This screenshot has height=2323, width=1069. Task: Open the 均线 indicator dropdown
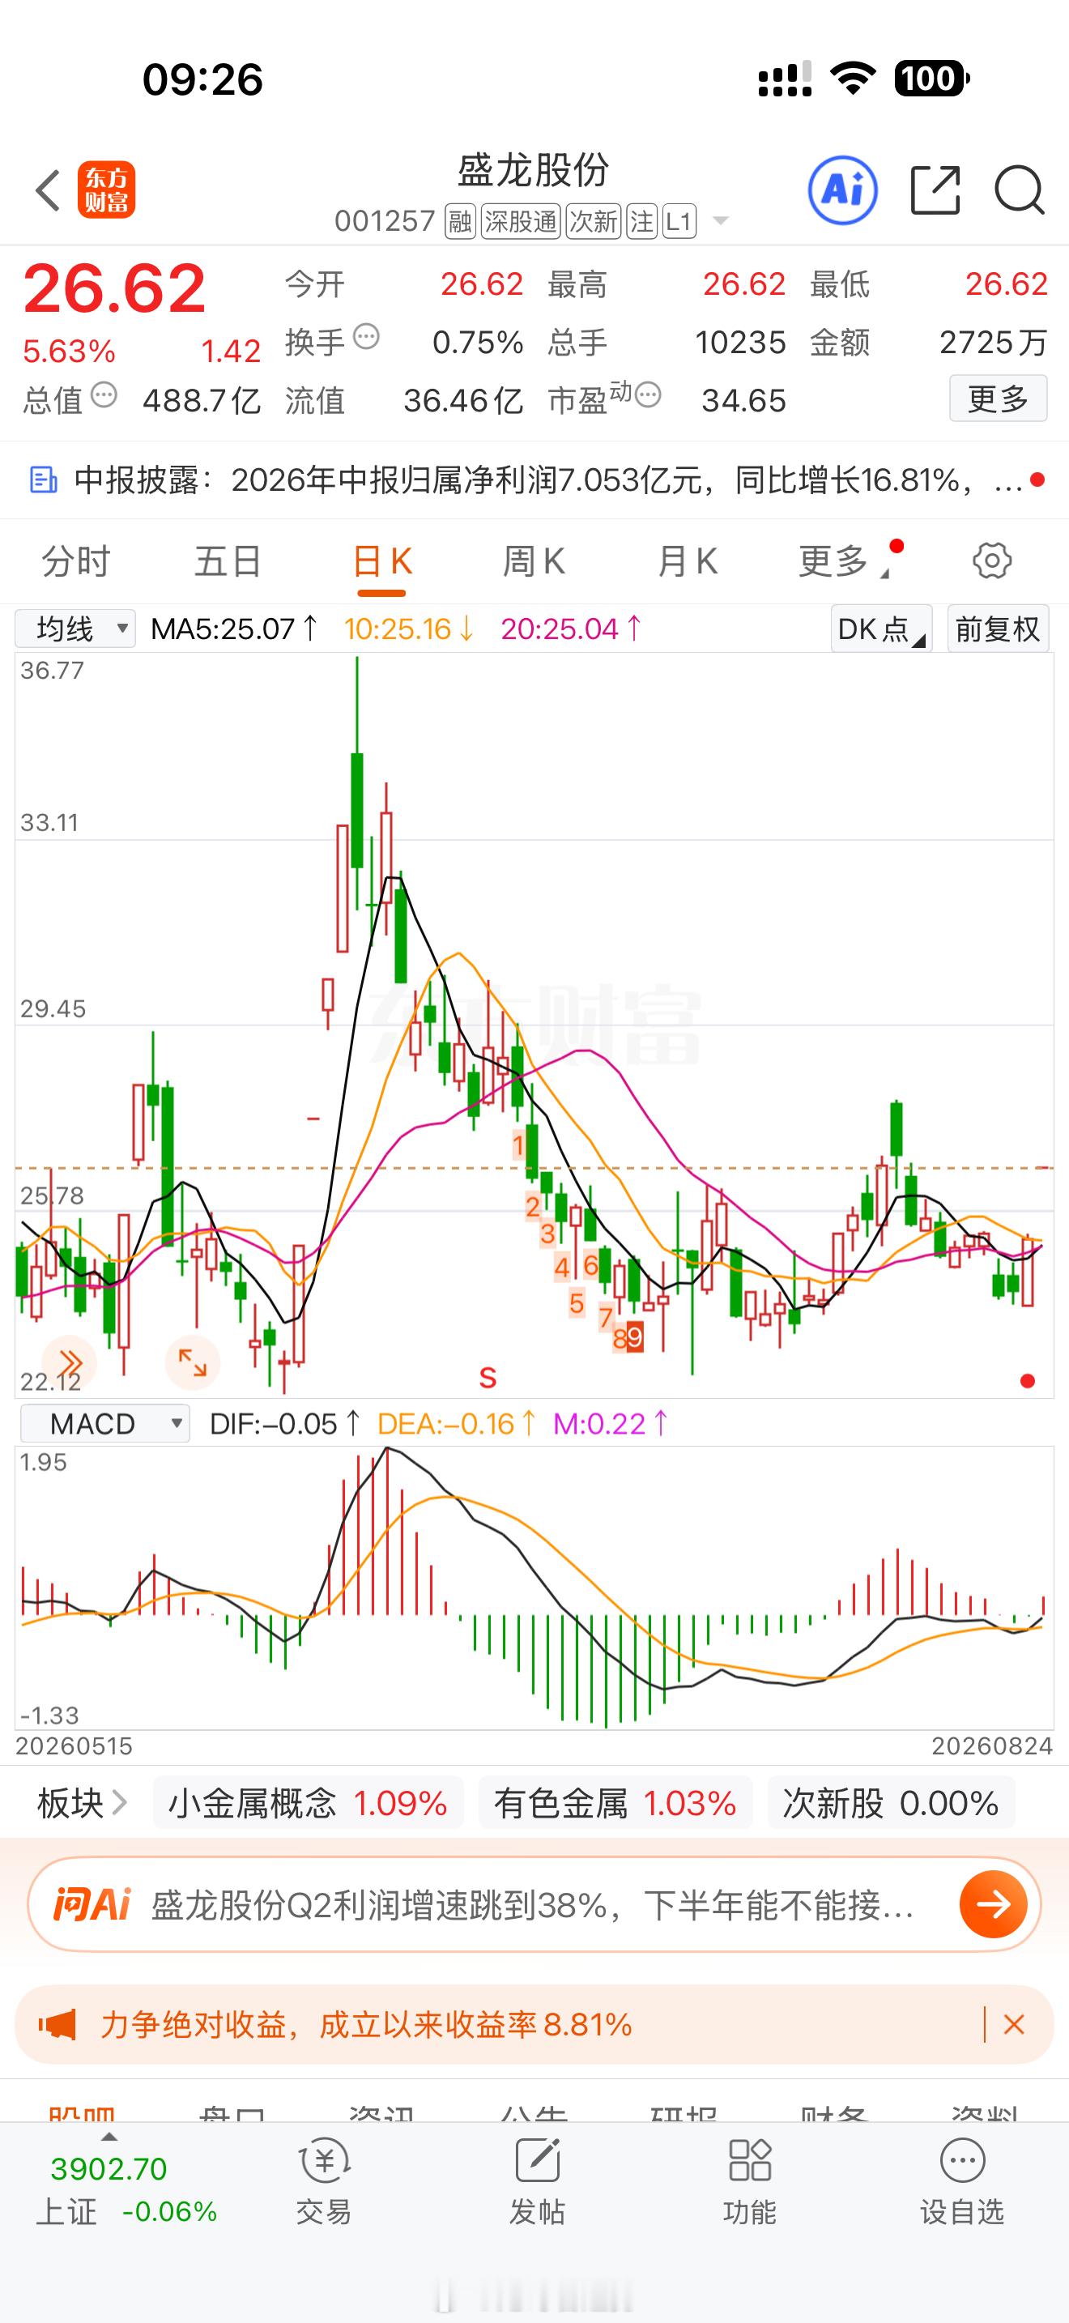(75, 629)
